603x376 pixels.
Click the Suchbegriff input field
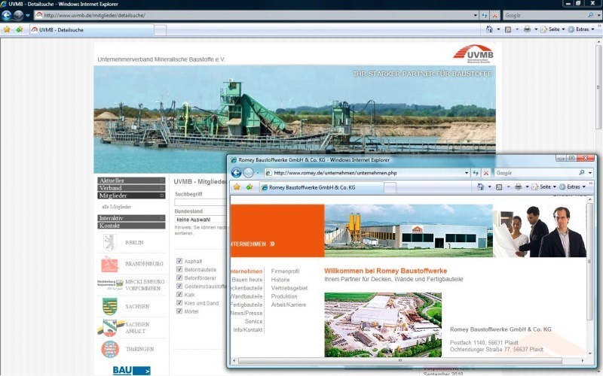click(200, 202)
